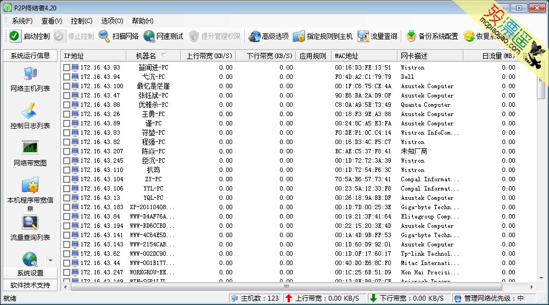Click the computer icon for 172.16.43.207

click(x=75, y=151)
